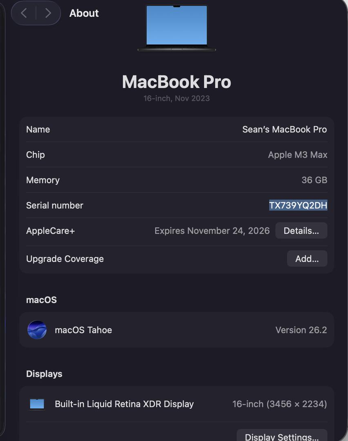Image resolution: width=348 pixels, height=441 pixels.
Task: Click the AppleCare+ expiration date text
Action: tap(212, 231)
